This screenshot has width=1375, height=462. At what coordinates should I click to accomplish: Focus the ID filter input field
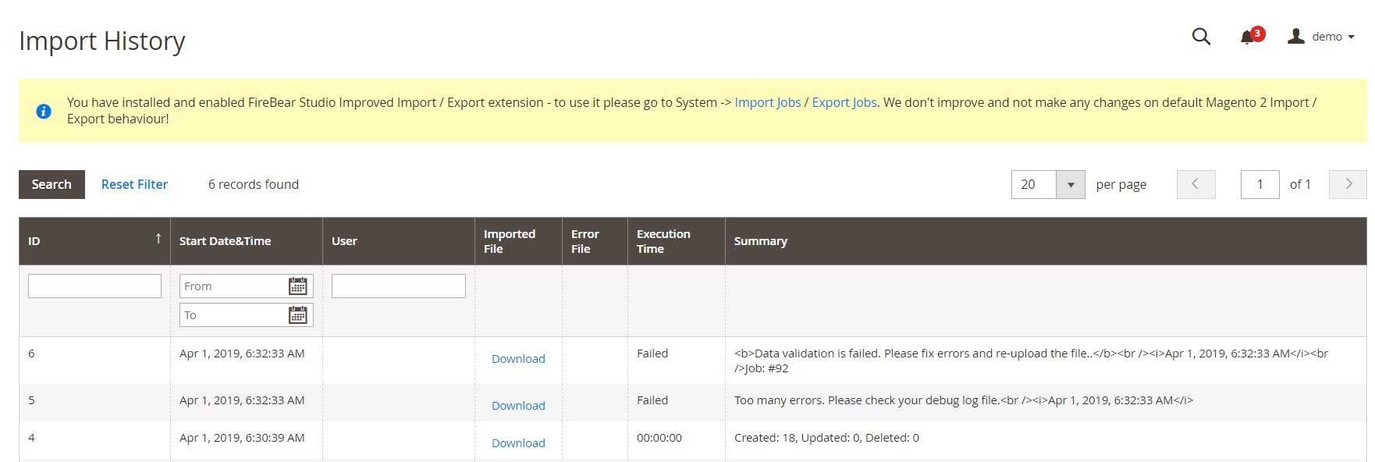point(94,286)
